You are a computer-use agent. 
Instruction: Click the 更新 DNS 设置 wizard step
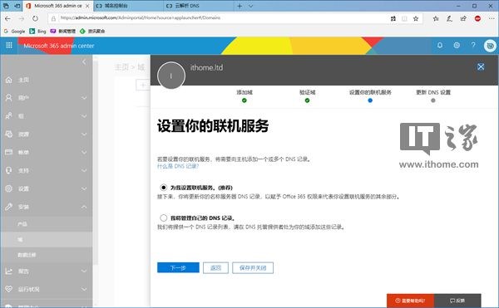point(433,95)
